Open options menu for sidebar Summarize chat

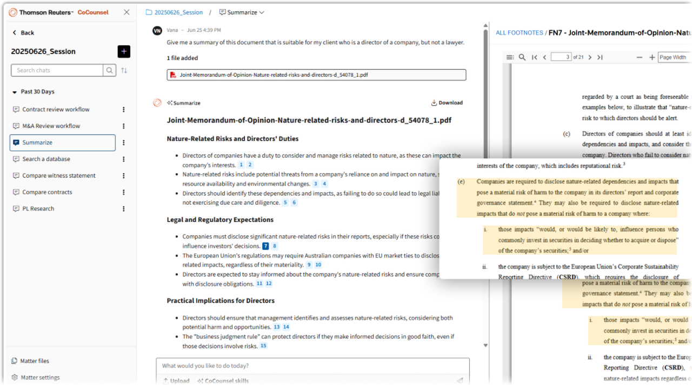tap(123, 143)
